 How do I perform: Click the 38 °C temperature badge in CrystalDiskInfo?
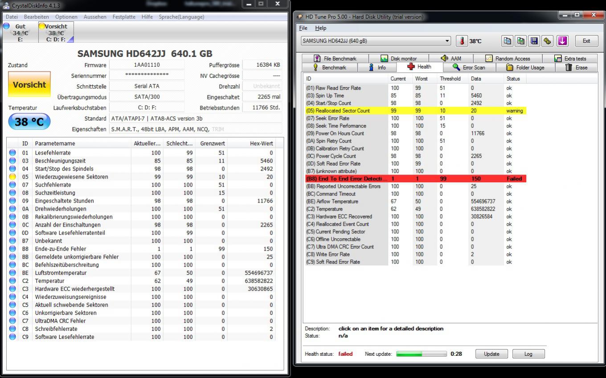point(29,122)
